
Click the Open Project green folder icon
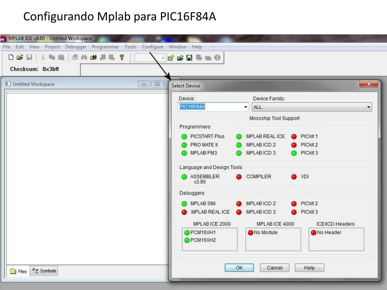point(180,58)
